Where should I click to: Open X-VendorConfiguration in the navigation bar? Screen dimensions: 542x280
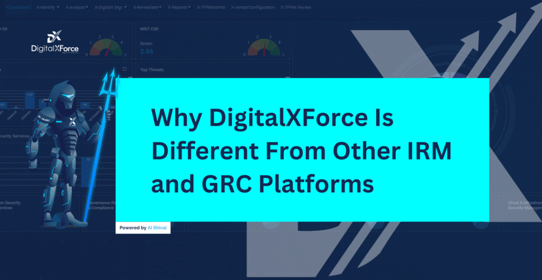(x=253, y=7)
